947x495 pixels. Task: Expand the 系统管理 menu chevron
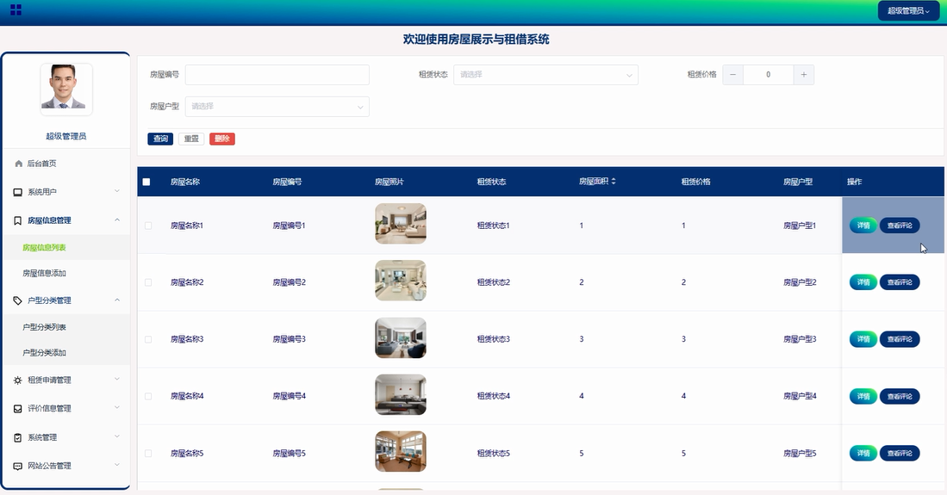click(x=117, y=436)
